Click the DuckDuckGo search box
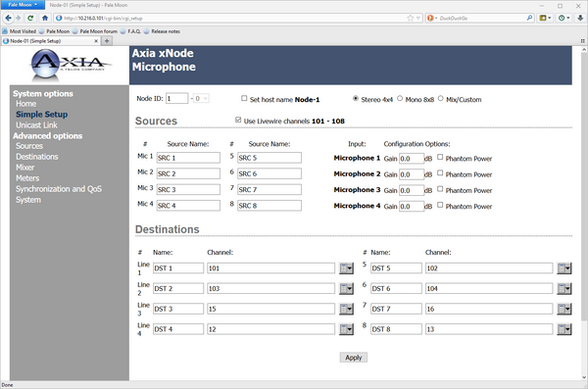This screenshot has width=588, height=389. click(482, 18)
